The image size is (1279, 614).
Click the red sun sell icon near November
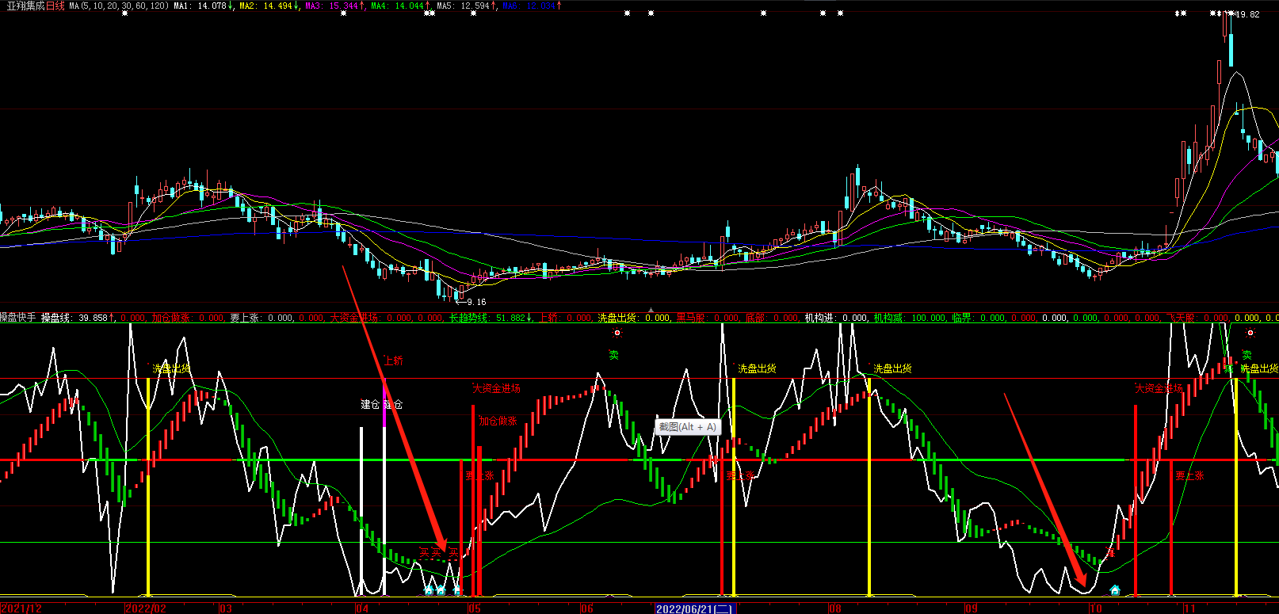1250,334
